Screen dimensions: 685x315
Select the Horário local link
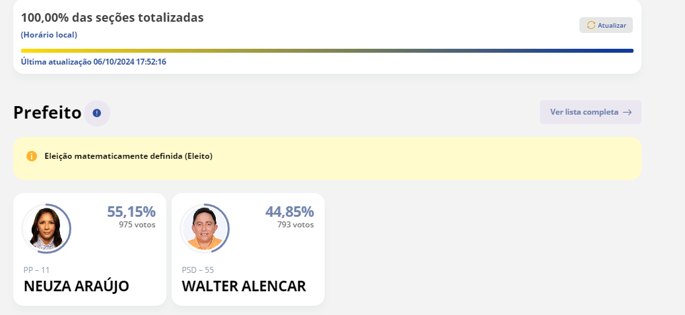pyautogui.click(x=49, y=35)
